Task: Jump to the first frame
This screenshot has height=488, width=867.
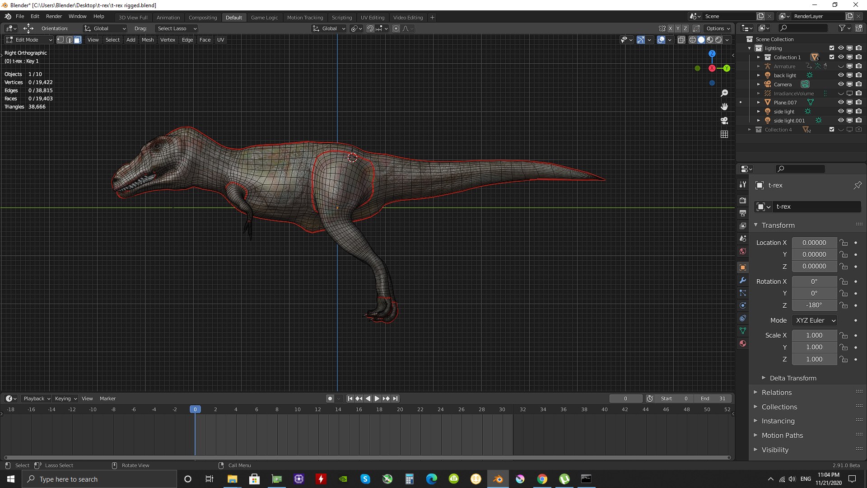Action: (x=350, y=399)
